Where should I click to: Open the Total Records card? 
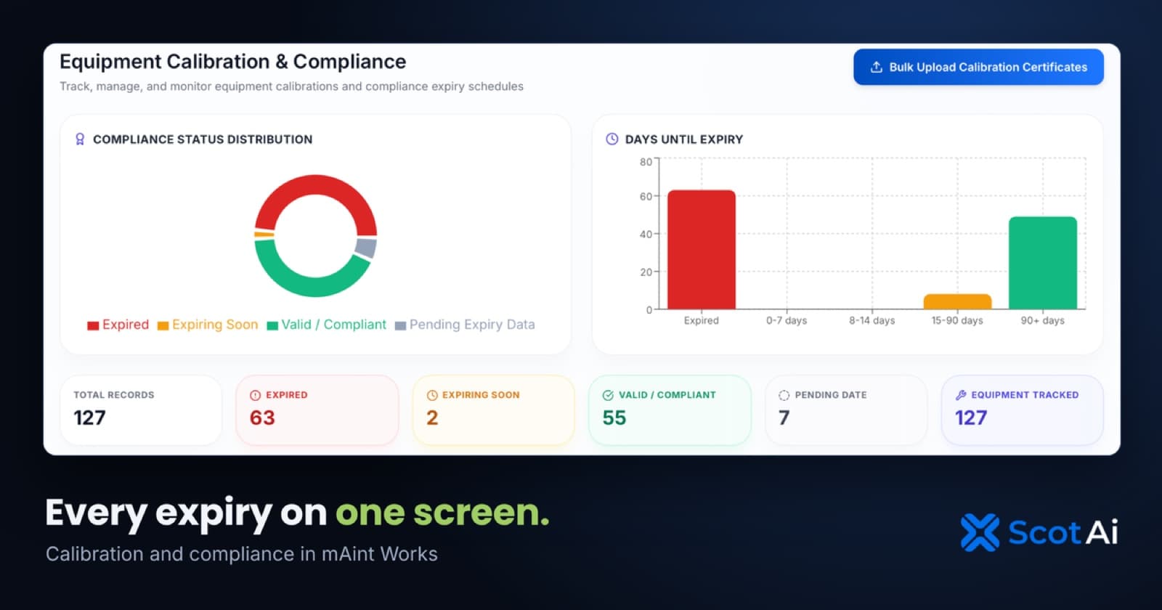[x=141, y=410]
